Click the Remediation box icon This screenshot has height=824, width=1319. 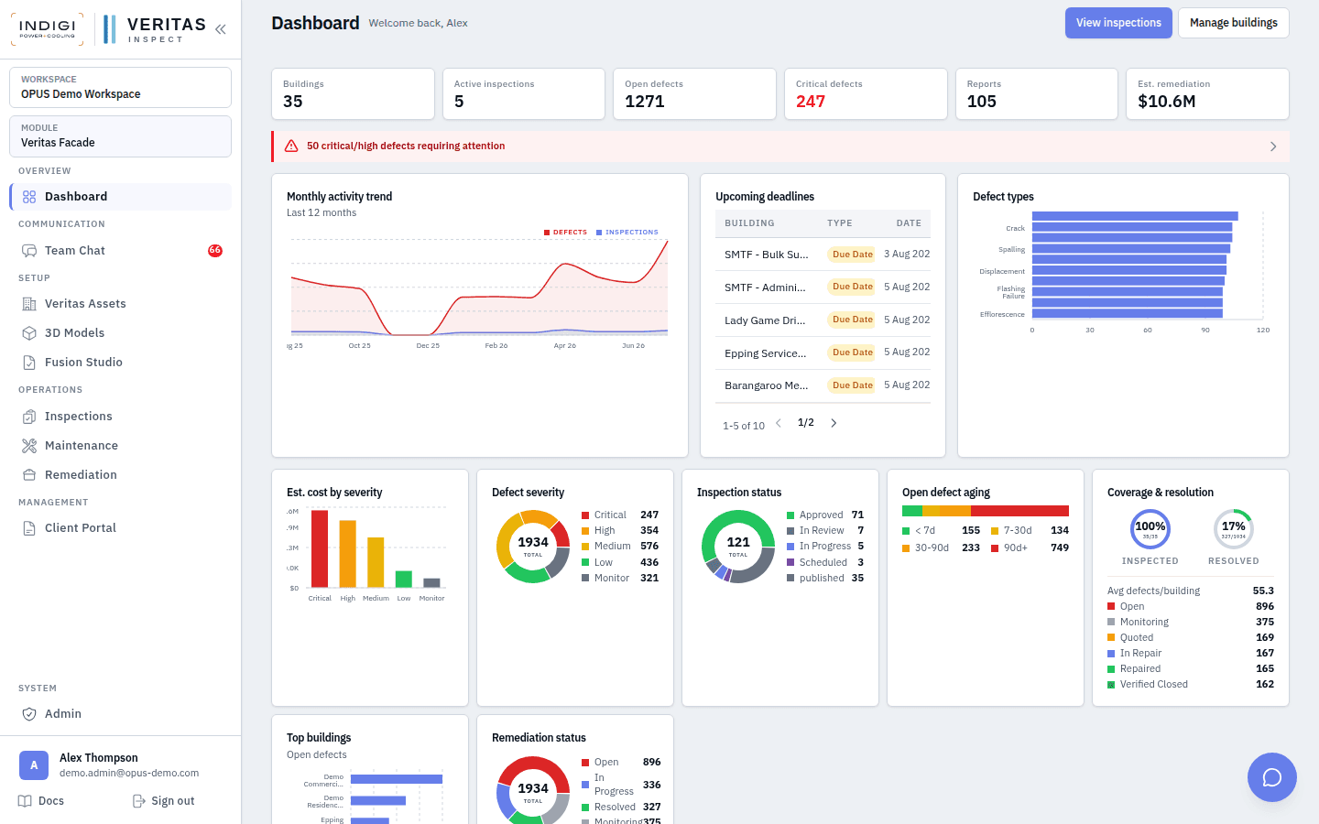pyautogui.click(x=29, y=475)
